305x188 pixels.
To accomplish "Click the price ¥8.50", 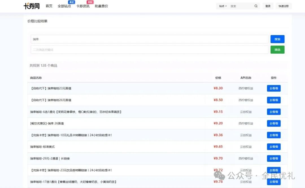I will pyautogui.click(x=218, y=100).
